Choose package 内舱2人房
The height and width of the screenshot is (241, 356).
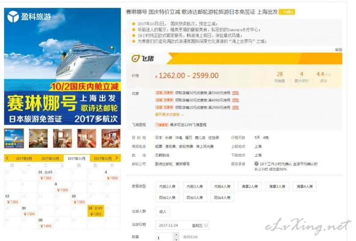click(x=167, y=187)
